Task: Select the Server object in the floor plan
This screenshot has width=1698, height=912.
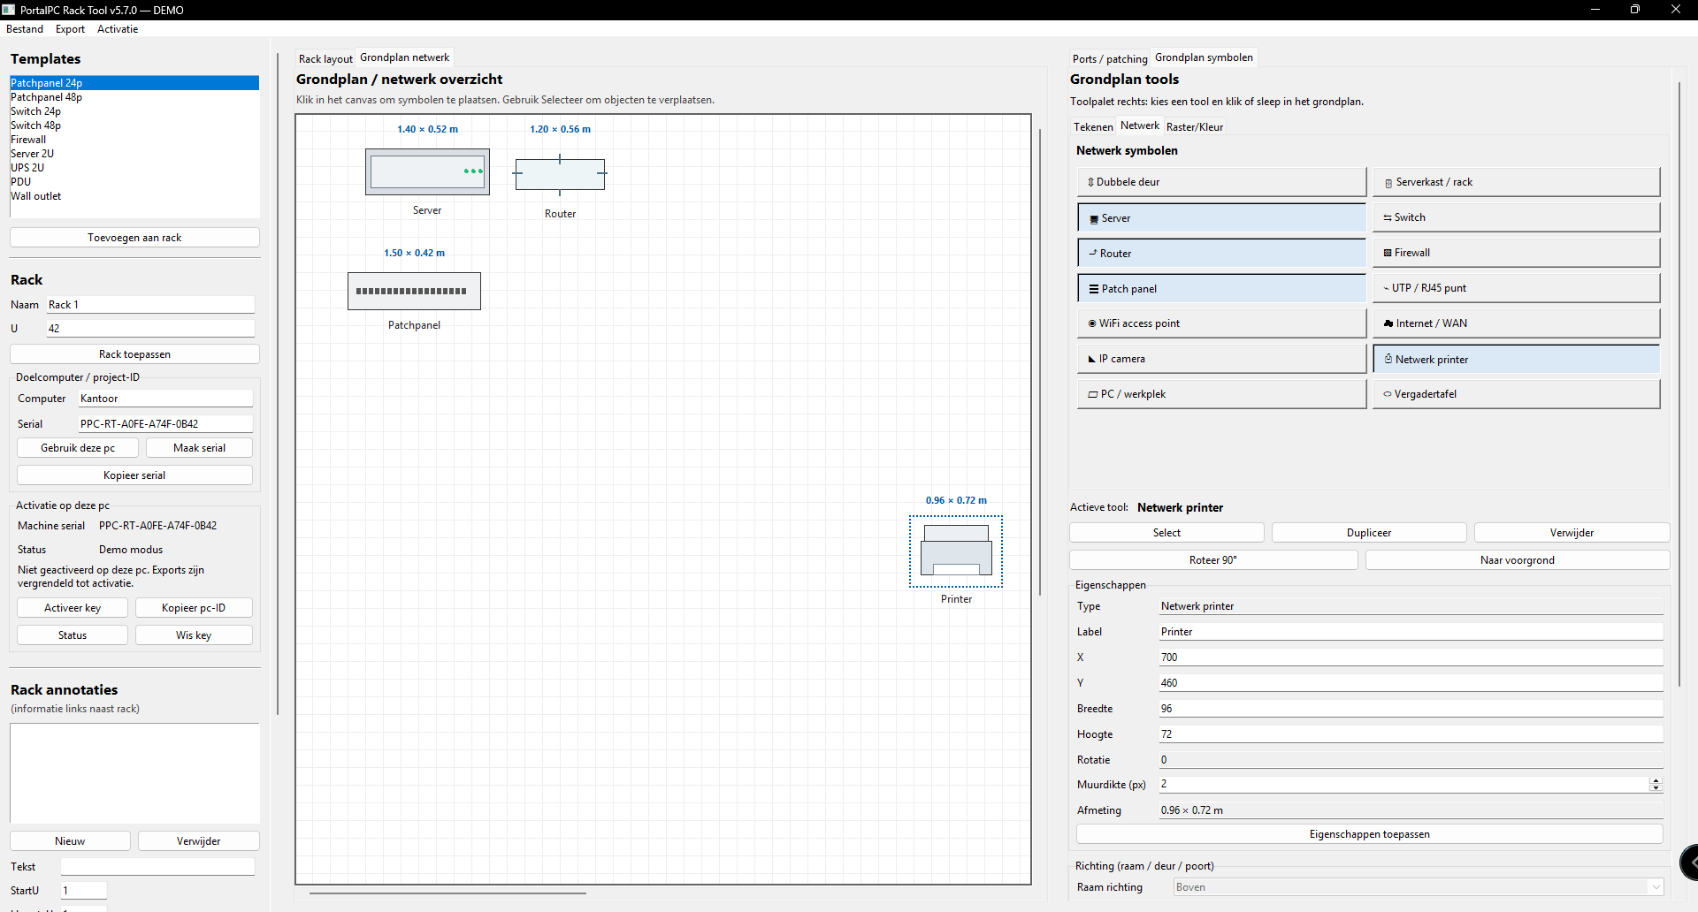Action: (427, 171)
